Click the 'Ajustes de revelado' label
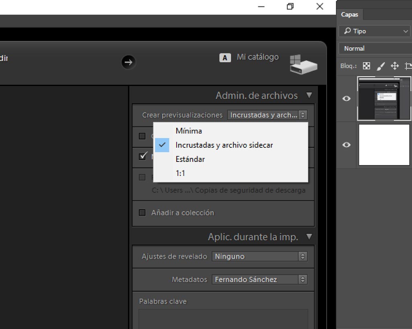The height and width of the screenshot is (329, 412). click(174, 256)
